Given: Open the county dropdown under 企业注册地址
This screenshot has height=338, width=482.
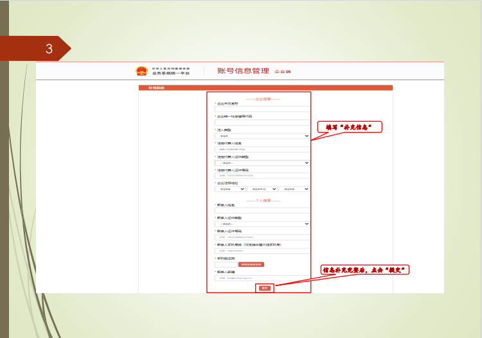Looking at the screenshot, I should (294, 189).
